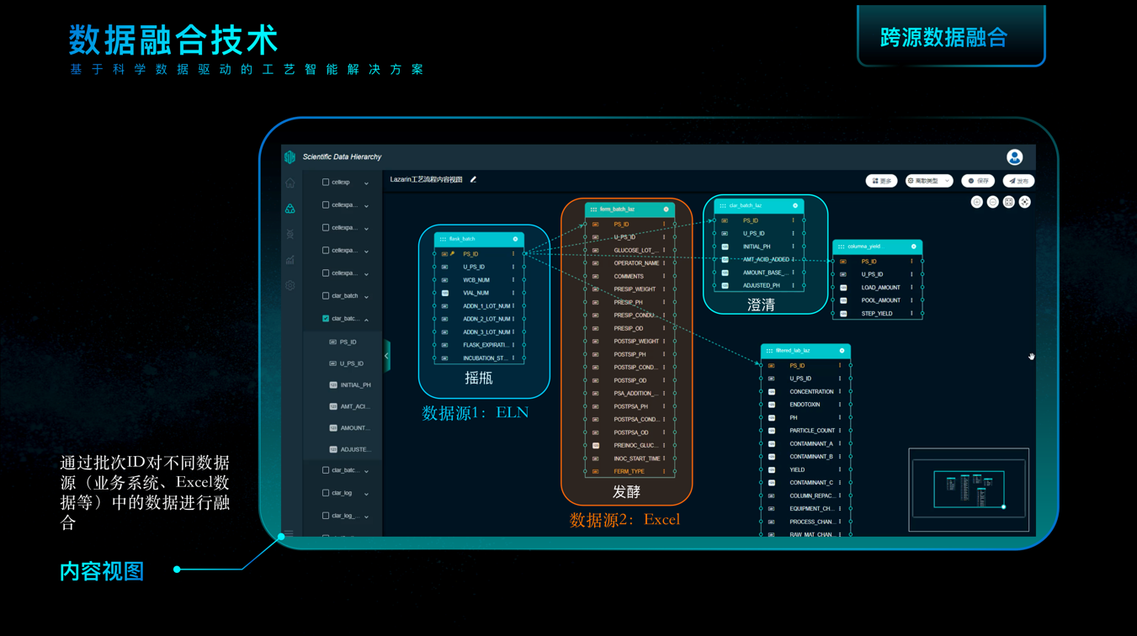Viewport: 1137px width, 636px height.
Task: Click the minimap overview thumbnail
Action: pos(969,490)
